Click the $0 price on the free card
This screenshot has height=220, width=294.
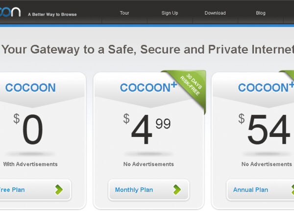point(29,130)
